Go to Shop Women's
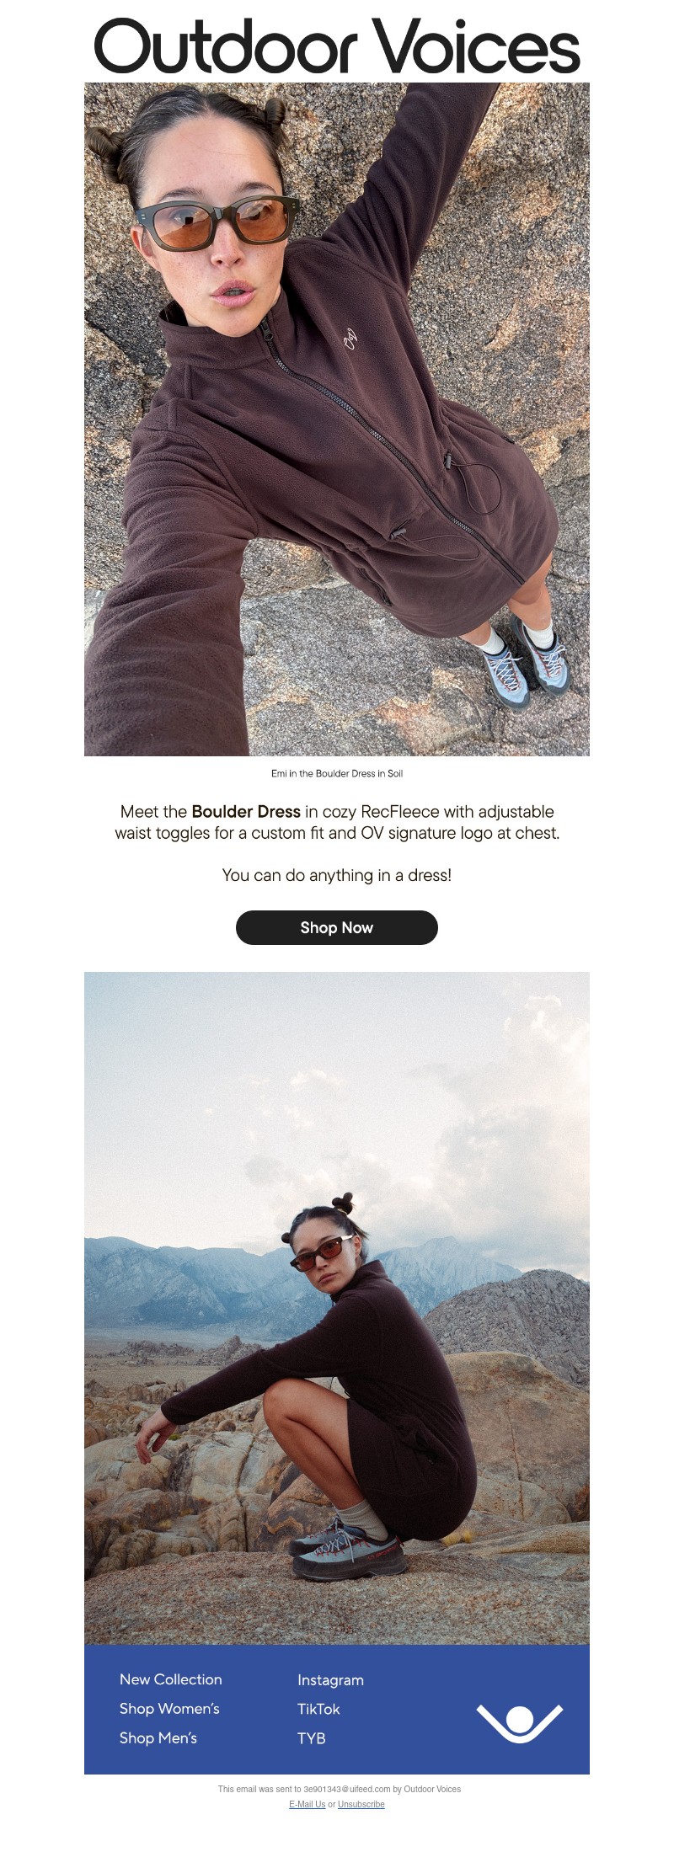The height and width of the screenshot is (1852, 674). (169, 1709)
